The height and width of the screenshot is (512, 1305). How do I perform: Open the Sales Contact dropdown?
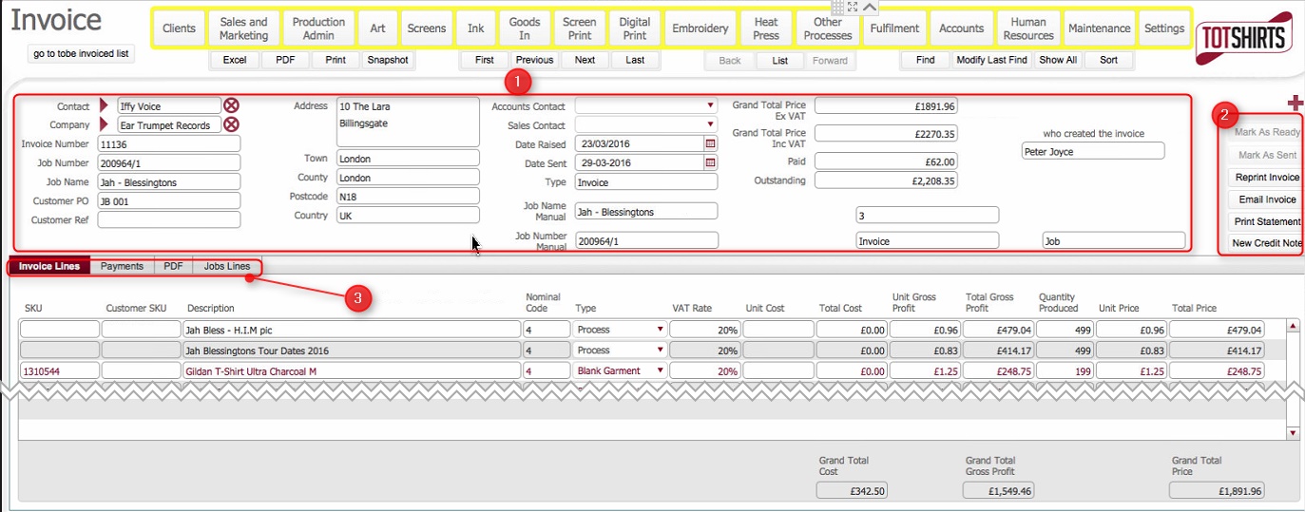click(x=710, y=125)
